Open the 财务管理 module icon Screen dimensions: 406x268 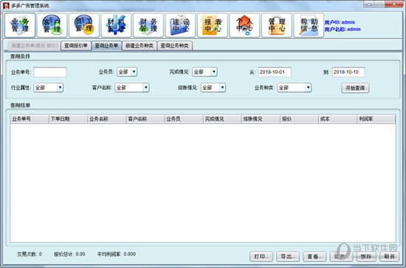point(148,25)
